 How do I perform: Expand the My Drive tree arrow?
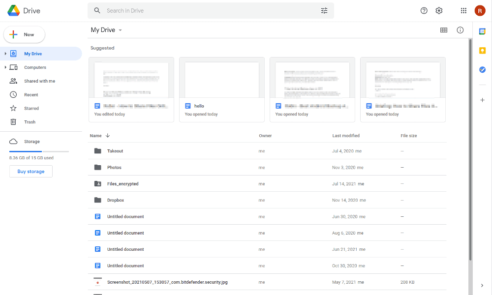pos(5,54)
